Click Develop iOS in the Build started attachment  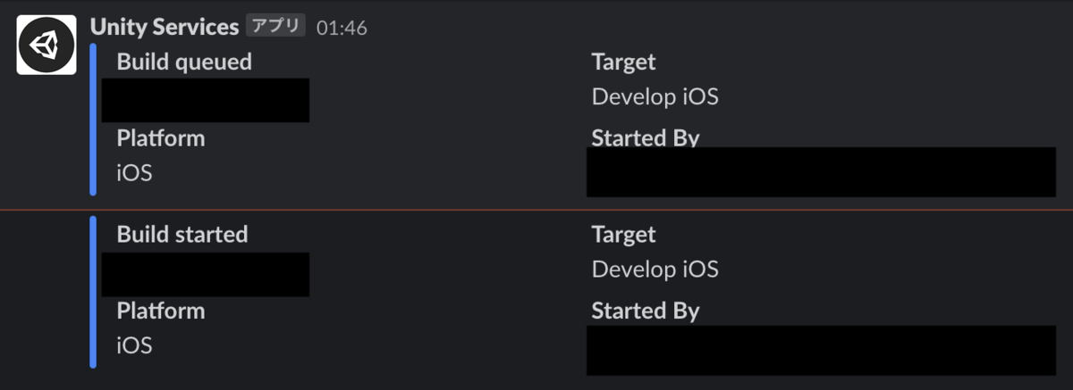(655, 269)
